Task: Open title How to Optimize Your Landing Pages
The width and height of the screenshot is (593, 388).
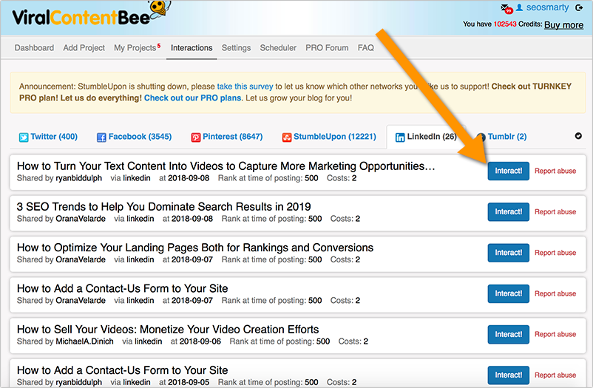Action: pos(195,248)
